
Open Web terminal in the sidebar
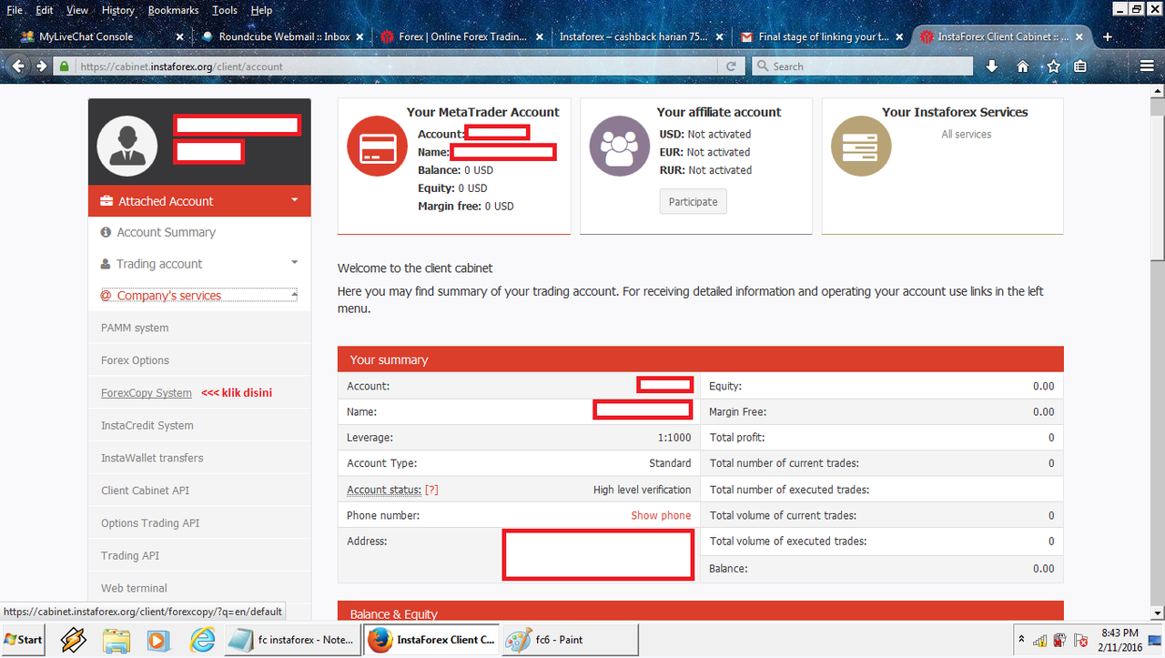point(134,588)
